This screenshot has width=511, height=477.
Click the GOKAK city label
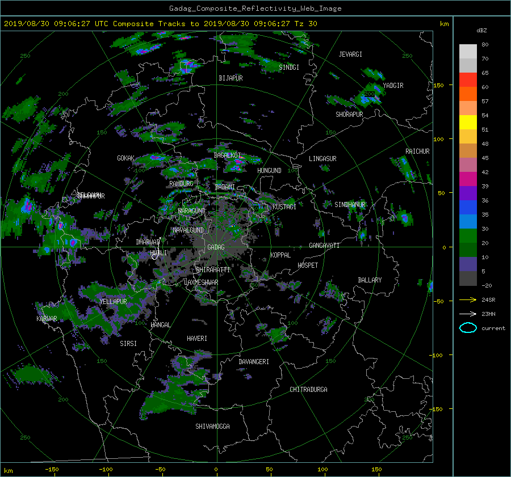pyautogui.click(x=125, y=158)
